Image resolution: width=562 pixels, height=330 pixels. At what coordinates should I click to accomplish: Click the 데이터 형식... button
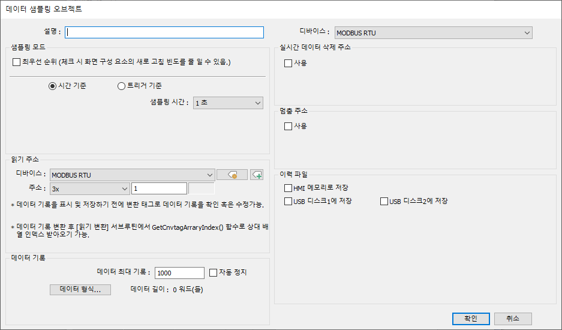80,290
